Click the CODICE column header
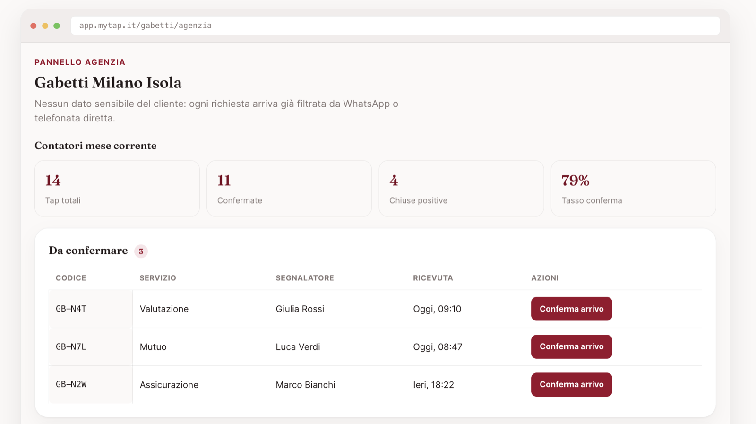The height and width of the screenshot is (424, 756). point(71,278)
